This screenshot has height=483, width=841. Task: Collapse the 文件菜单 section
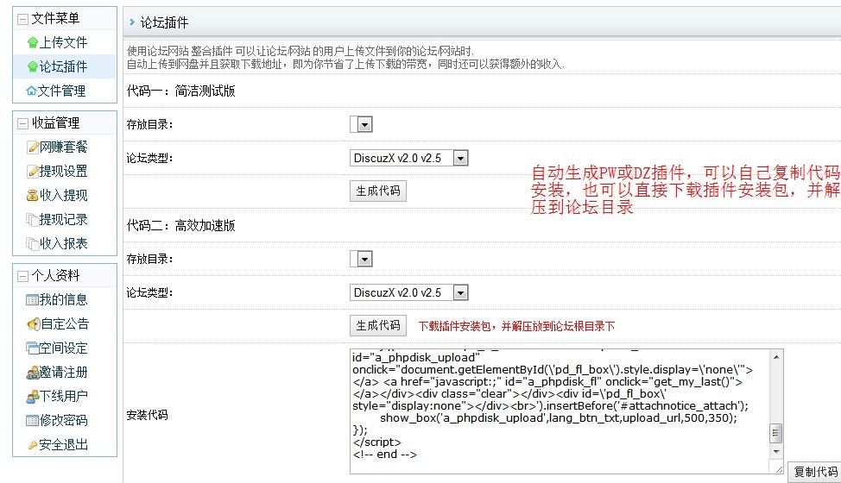[x=22, y=19]
